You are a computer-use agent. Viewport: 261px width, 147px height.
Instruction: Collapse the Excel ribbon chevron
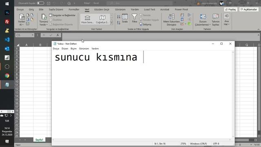coord(258,29)
